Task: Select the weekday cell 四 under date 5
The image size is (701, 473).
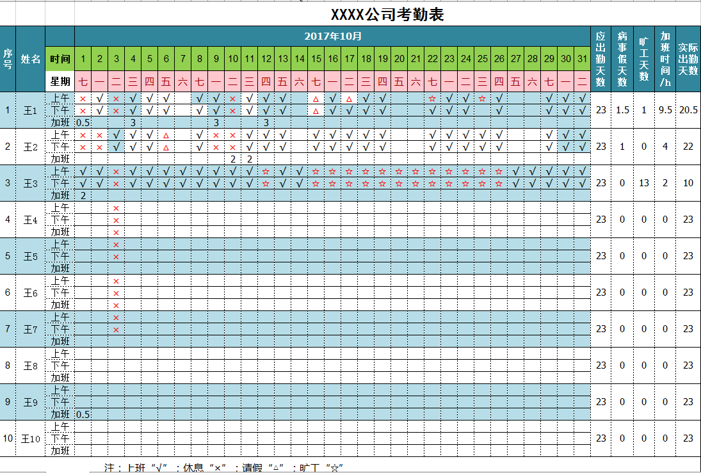Action: pos(149,81)
